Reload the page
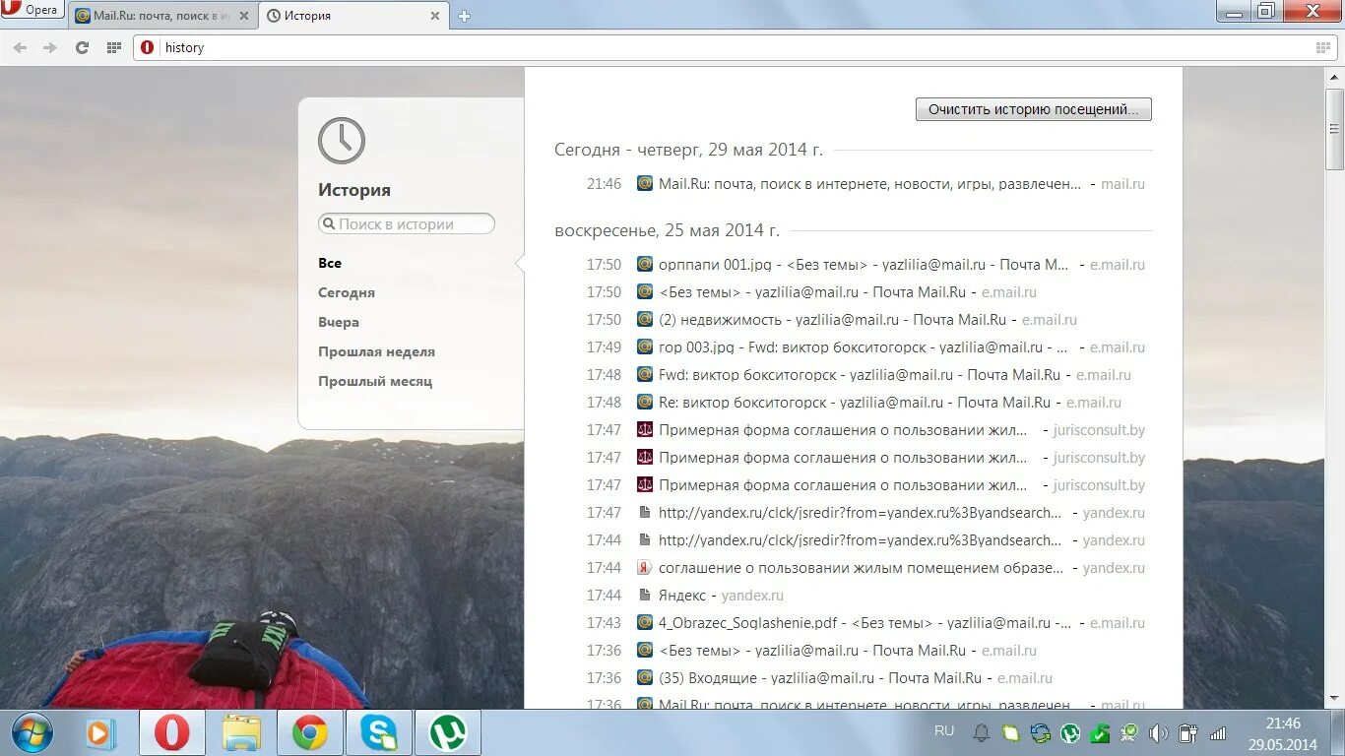Screen dimensions: 1345x756 pyautogui.click(x=83, y=47)
